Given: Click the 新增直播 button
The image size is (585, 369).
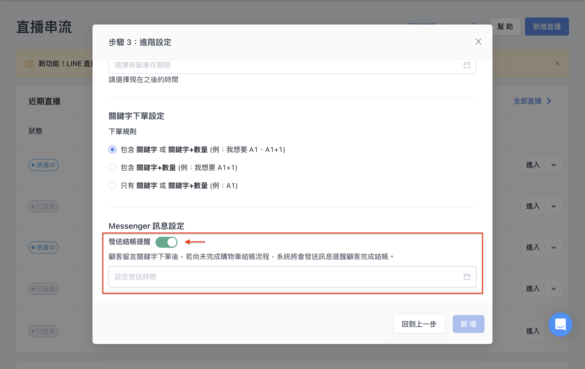Looking at the screenshot, I should 547,26.
